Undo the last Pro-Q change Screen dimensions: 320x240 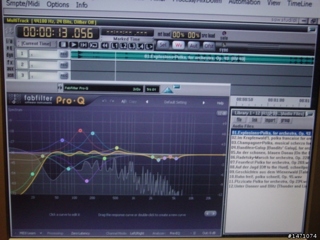coord(104,101)
